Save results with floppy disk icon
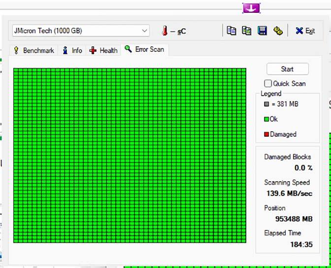The image size is (331, 268). [x=262, y=31]
